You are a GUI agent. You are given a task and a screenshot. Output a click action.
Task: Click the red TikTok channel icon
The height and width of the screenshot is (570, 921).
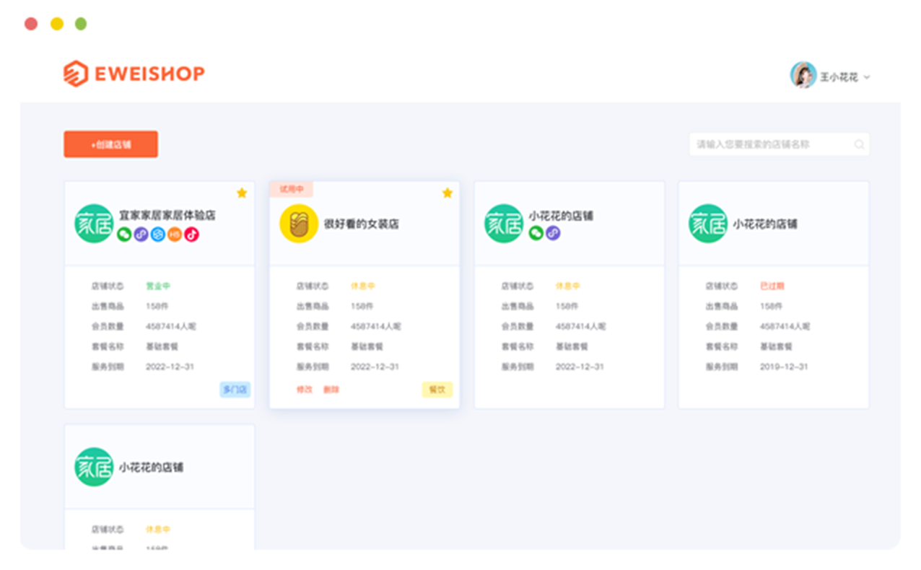[191, 234]
